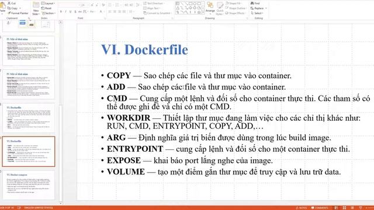This screenshot has width=374, height=210.
Task: Apply bulleted list formatting
Action: tap(110, 5)
